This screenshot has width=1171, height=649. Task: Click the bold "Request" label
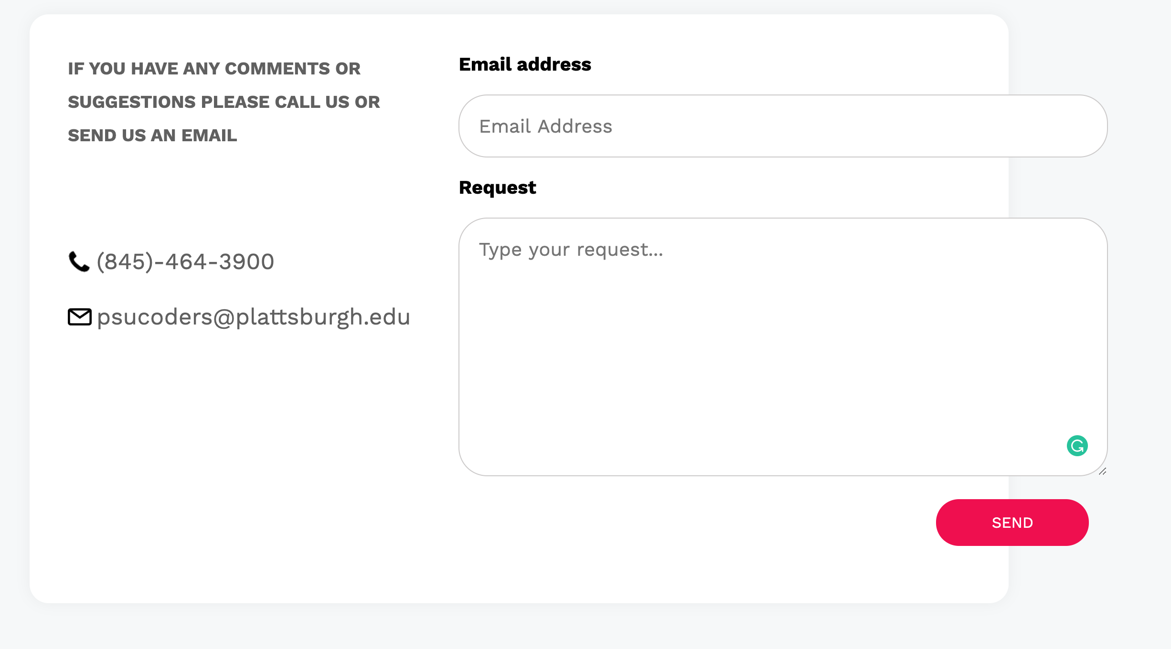tap(497, 188)
